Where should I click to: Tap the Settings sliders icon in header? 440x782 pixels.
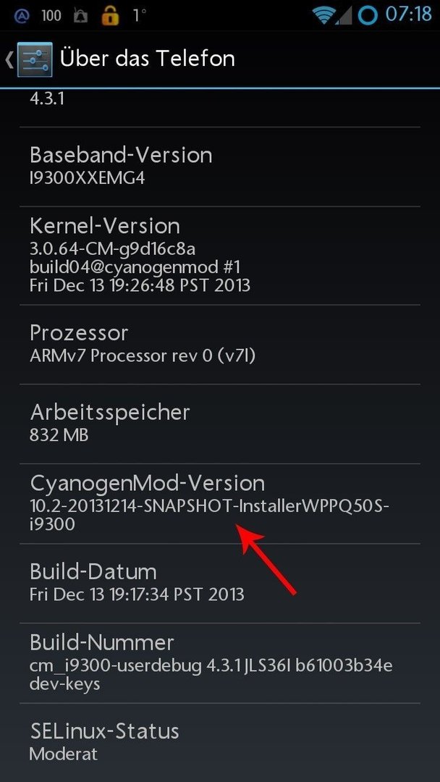[x=35, y=59]
